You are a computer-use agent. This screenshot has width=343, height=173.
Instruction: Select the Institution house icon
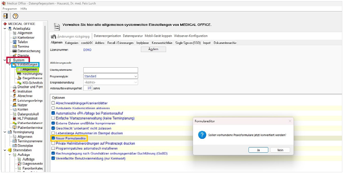[x=15, y=92]
